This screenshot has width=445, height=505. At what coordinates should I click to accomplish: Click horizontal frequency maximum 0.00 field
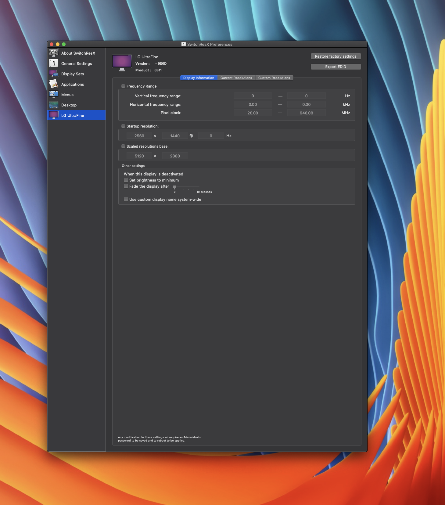tap(306, 104)
